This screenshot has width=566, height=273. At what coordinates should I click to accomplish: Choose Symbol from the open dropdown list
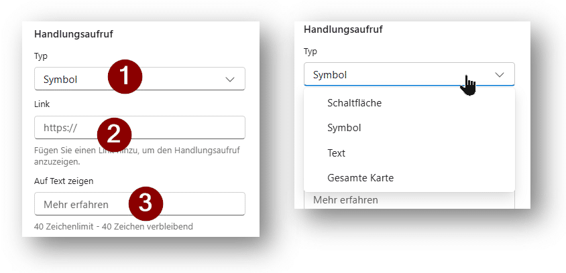(x=344, y=127)
